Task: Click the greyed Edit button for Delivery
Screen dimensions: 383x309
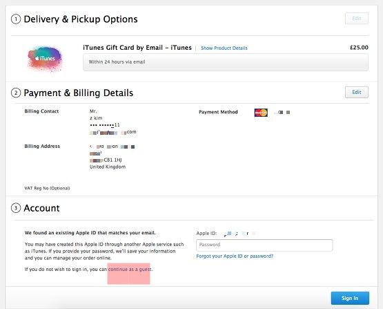Action: pos(357,19)
